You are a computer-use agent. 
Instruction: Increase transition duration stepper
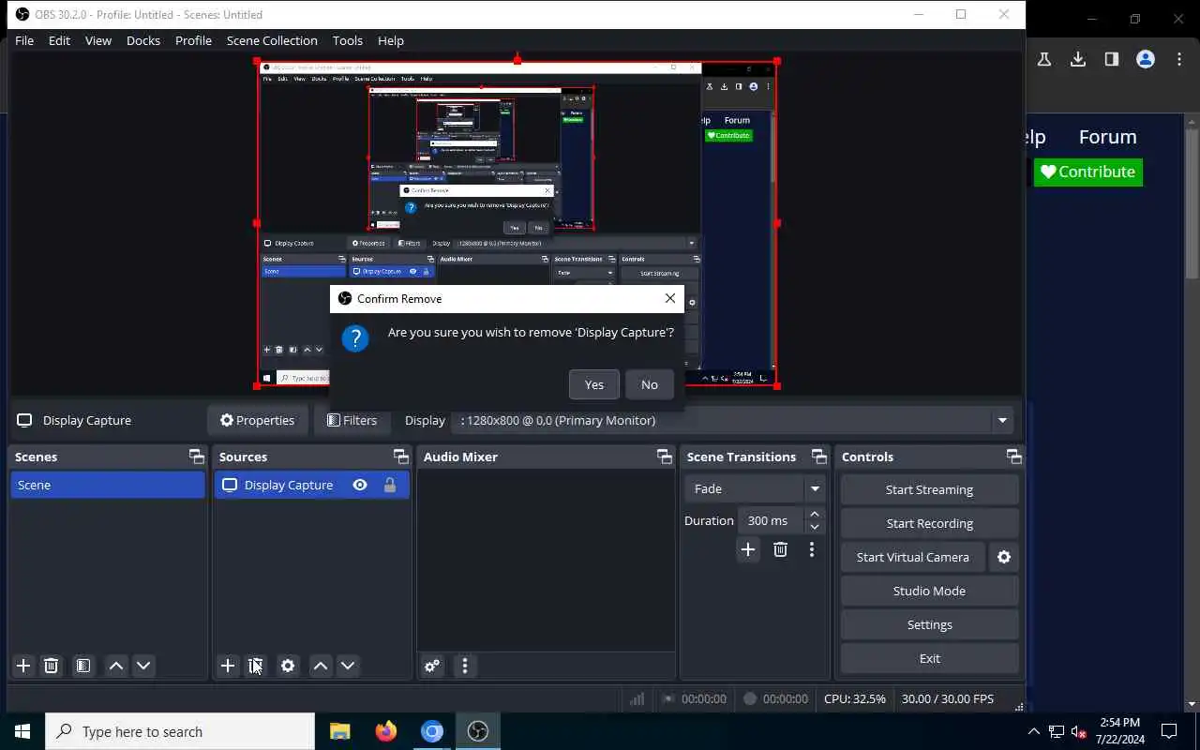coord(815,514)
